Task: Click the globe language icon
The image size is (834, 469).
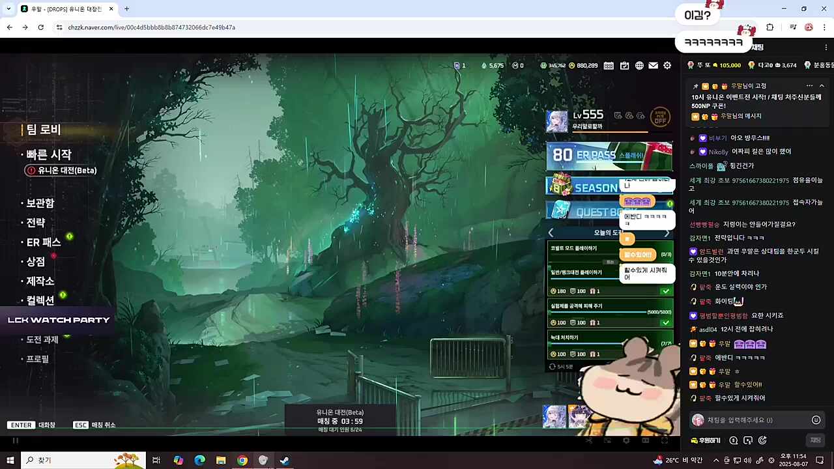Action: [639, 65]
